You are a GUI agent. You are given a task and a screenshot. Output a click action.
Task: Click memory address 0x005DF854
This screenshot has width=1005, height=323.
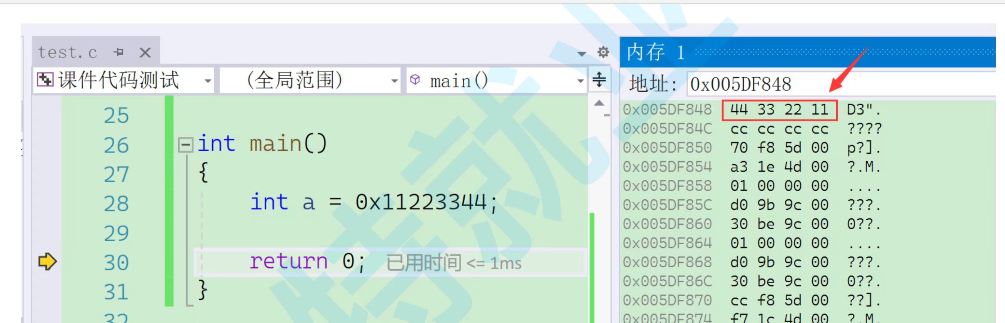(667, 167)
